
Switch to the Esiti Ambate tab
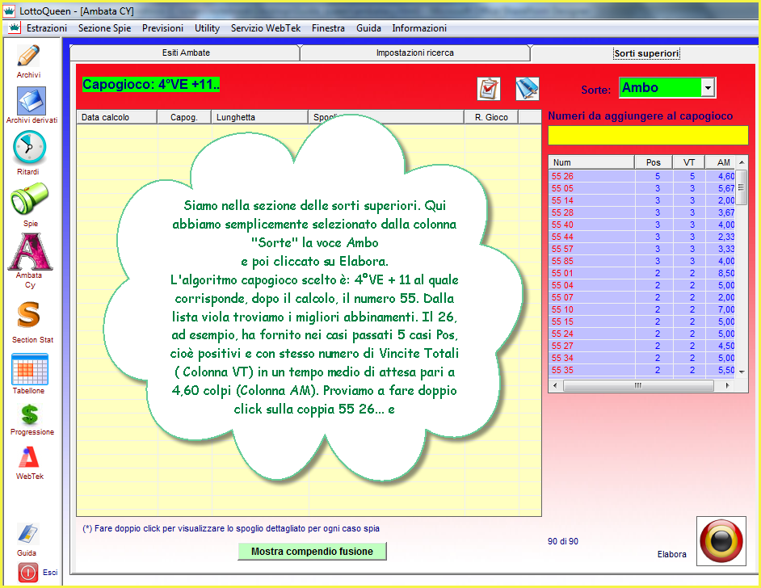[185, 52]
